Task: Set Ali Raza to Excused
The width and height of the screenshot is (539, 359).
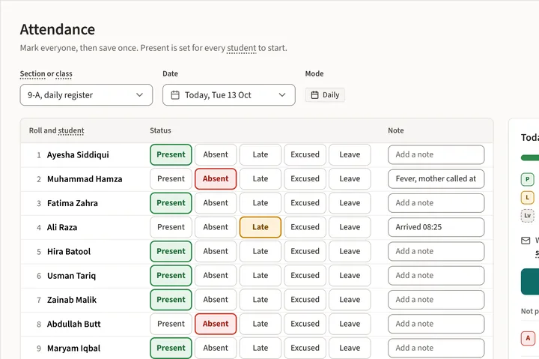Action: pyautogui.click(x=305, y=227)
